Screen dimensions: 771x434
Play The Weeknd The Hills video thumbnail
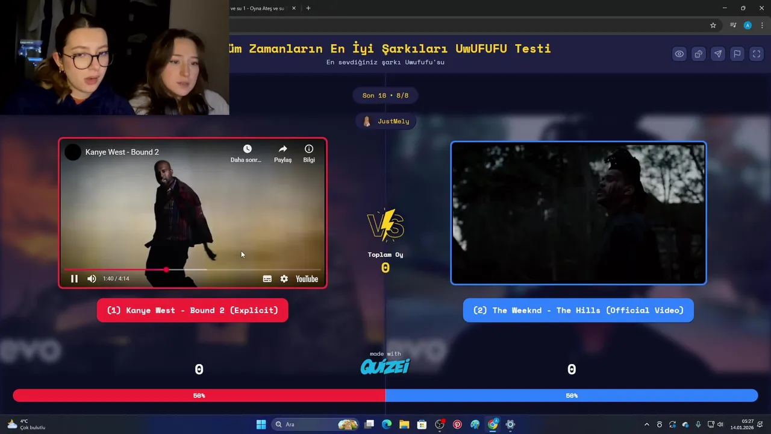[x=578, y=213]
